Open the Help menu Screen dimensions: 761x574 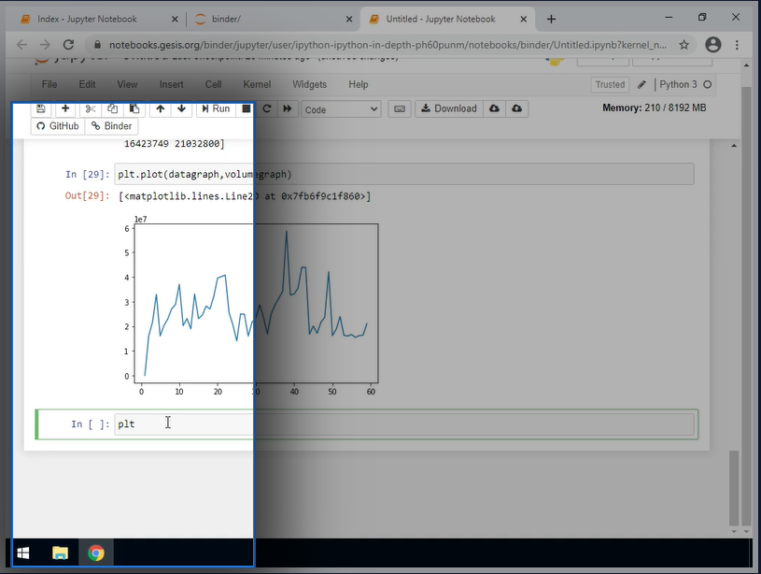[x=359, y=84]
